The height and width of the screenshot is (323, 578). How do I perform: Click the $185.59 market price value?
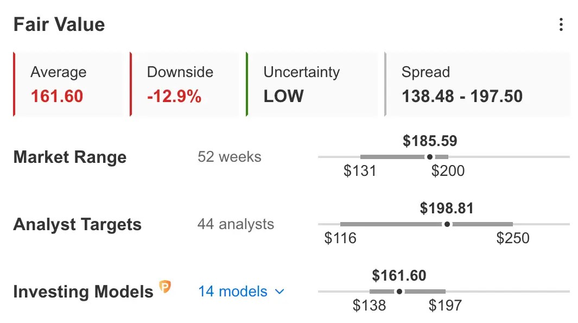430,141
